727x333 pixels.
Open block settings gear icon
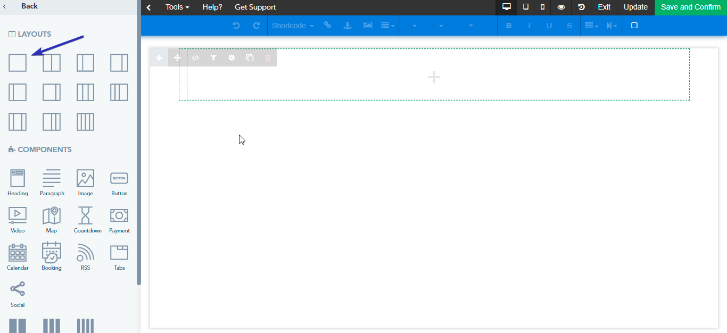click(232, 58)
